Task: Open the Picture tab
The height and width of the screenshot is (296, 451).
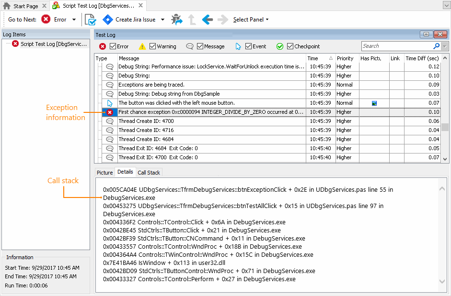Action: point(104,172)
